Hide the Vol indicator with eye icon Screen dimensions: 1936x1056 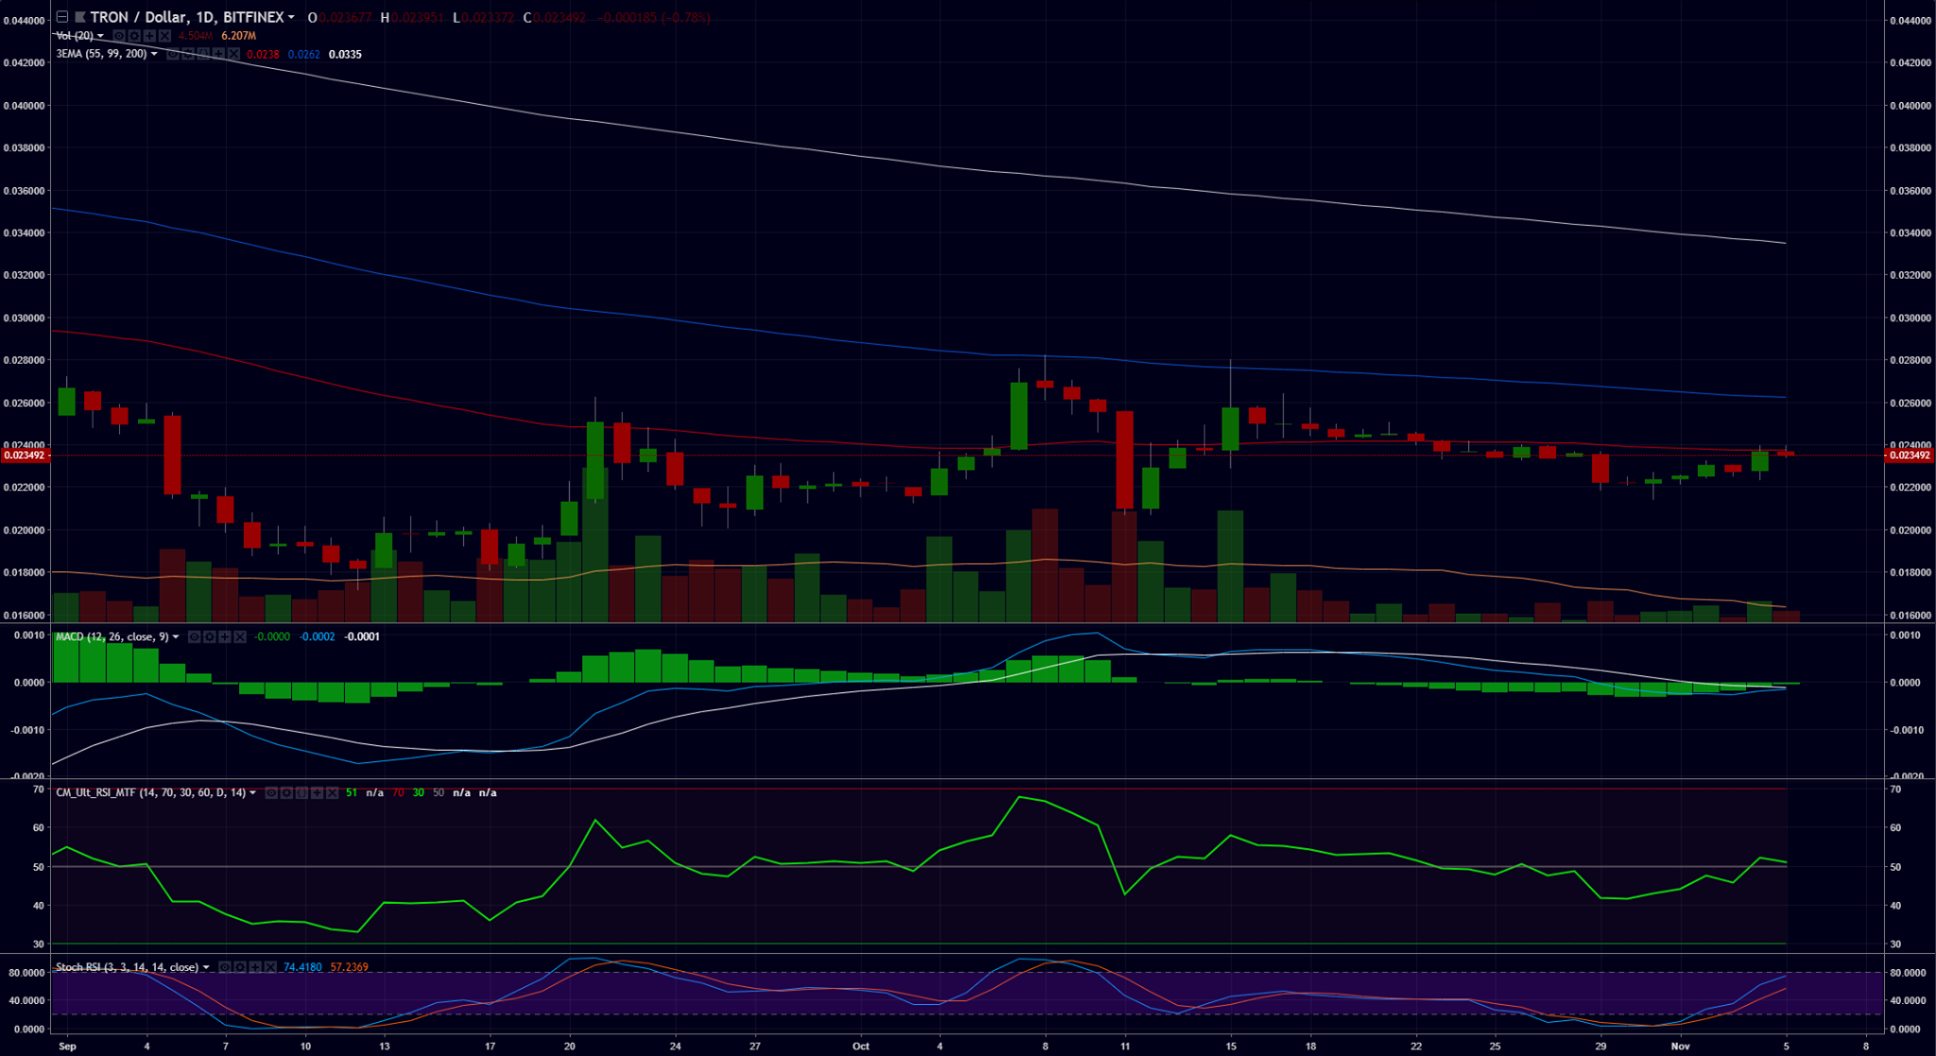click(x=119, y=36)
